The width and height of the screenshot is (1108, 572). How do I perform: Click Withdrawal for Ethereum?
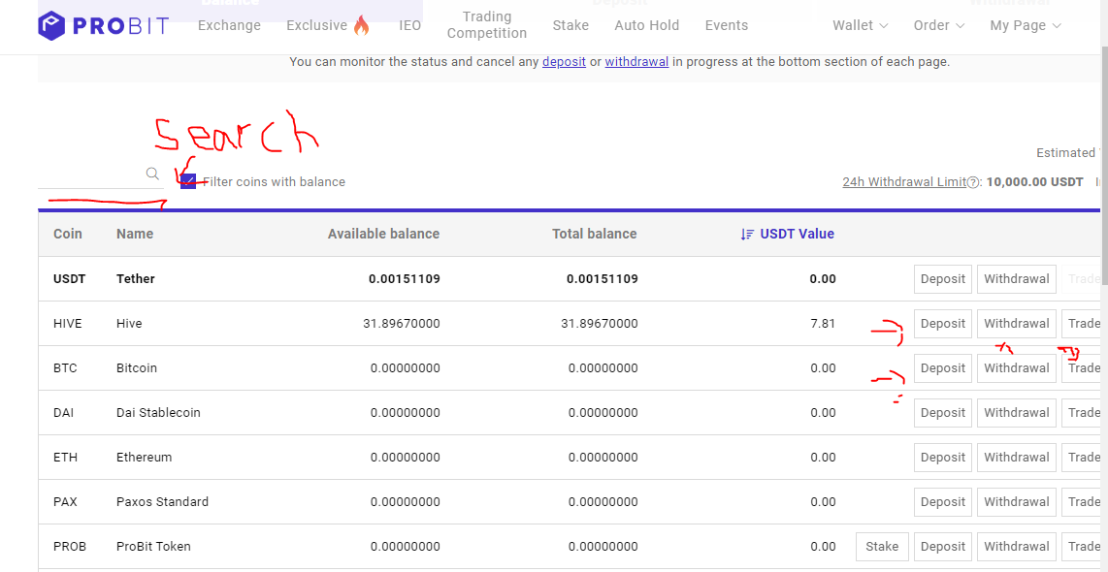coord(1016,457)
